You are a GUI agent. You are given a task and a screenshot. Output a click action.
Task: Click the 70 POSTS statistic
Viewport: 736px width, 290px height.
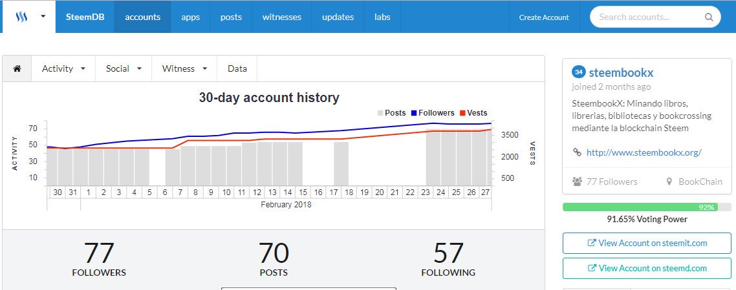[274, 259]
